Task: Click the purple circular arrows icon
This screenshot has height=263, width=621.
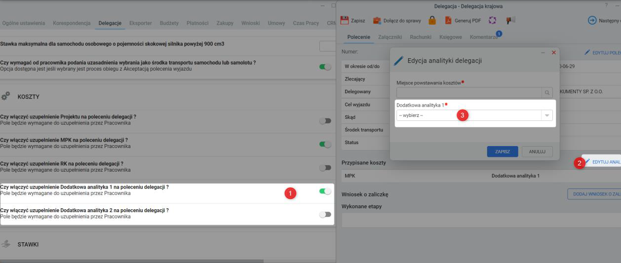Action: (x=492, y=20)
